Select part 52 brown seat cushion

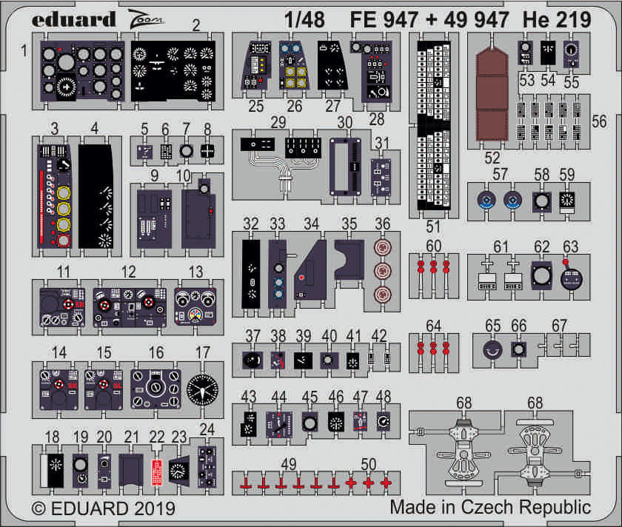(492, 95)
